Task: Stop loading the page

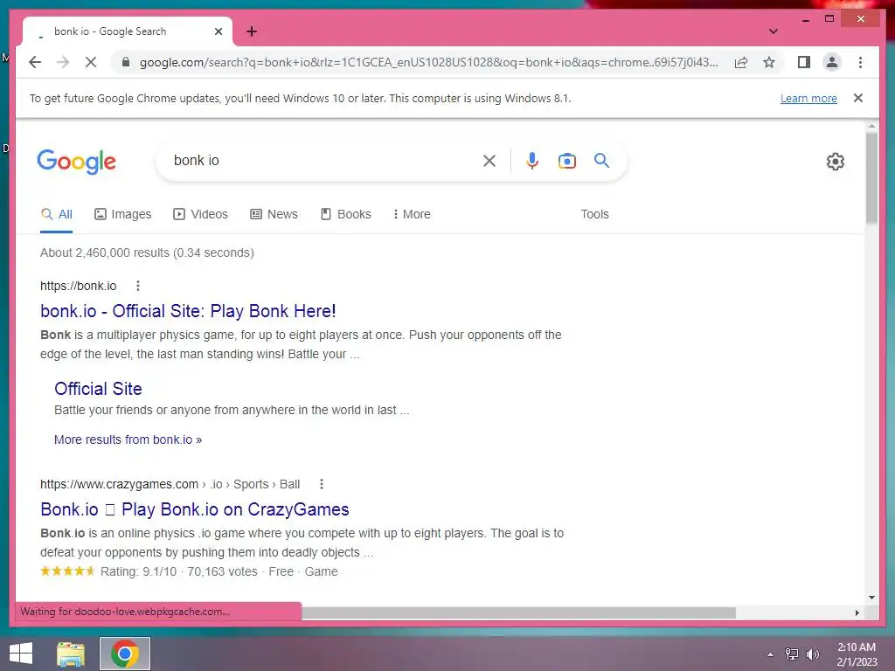Action: coord(91,62)
